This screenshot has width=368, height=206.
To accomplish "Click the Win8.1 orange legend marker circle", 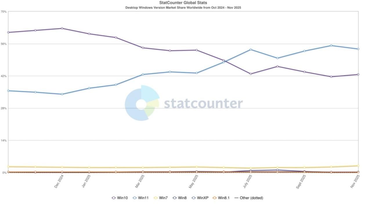I will click(x=214, y=198).
